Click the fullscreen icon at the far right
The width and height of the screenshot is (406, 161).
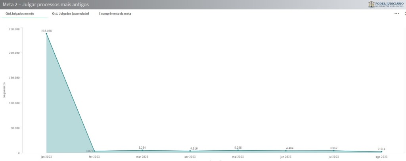coord(404,13)
